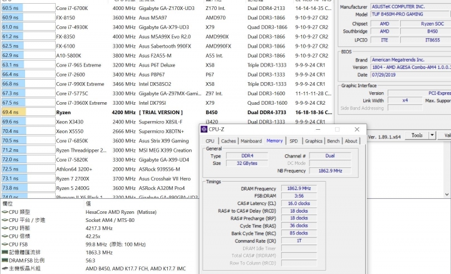Screen dimensions: 451x274
Task: Open the Mainboard tab in CPU-Z
Action: [x=251, y=141]
